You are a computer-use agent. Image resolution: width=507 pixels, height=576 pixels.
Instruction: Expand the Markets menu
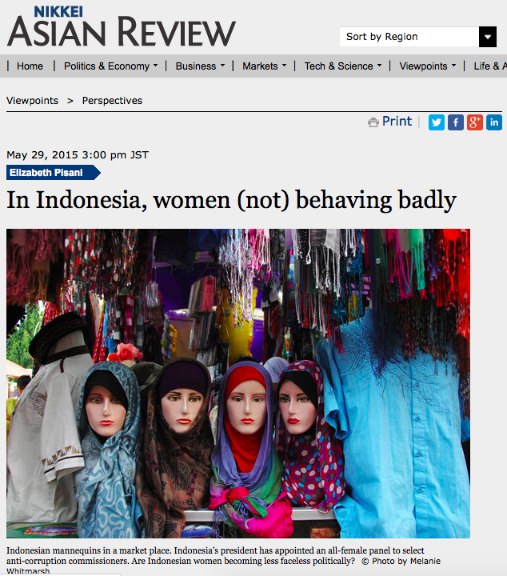264,66
